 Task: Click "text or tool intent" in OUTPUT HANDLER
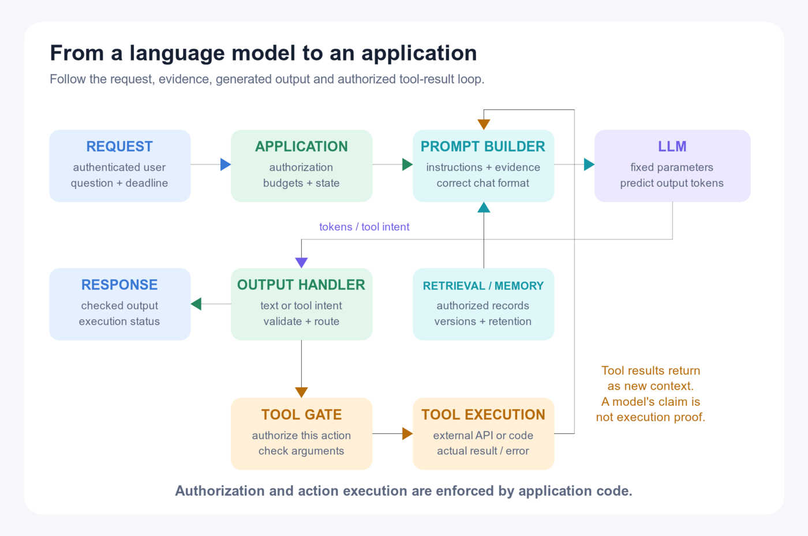301,305
